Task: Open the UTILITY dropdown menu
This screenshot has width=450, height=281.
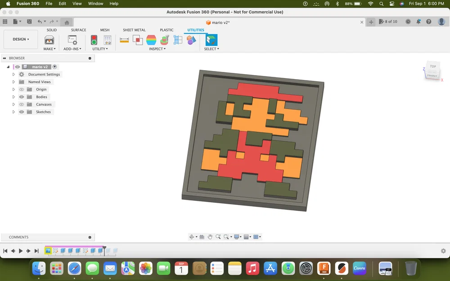Action: (100, 49)
